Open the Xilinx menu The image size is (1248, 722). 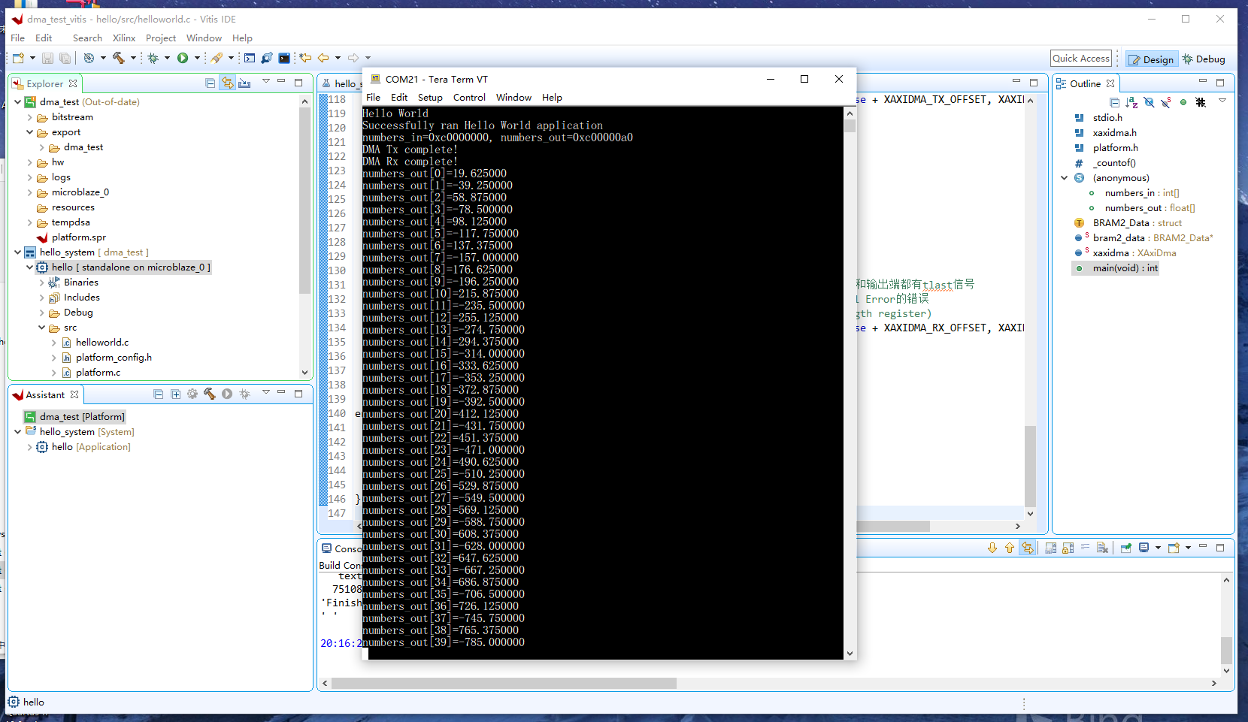(x=123, y=38)
